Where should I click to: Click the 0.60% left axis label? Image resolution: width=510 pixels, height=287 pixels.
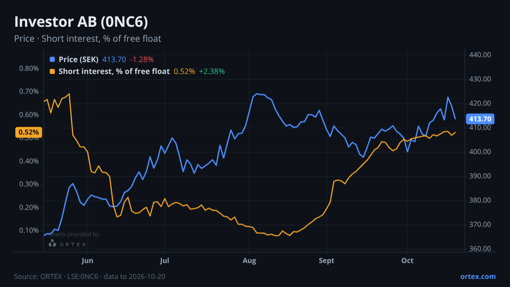pyautogui.click(x=29, y=115)
